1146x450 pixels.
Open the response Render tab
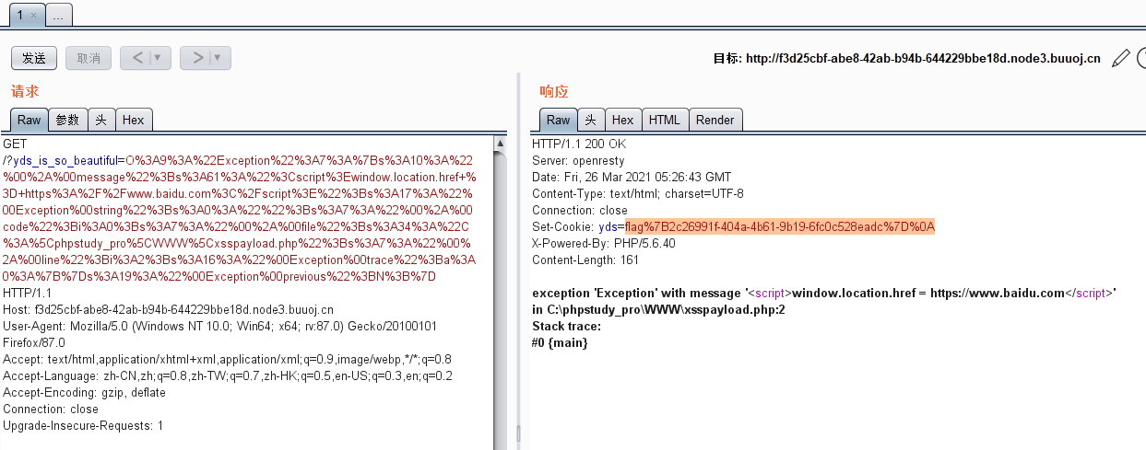click(715, 120)
